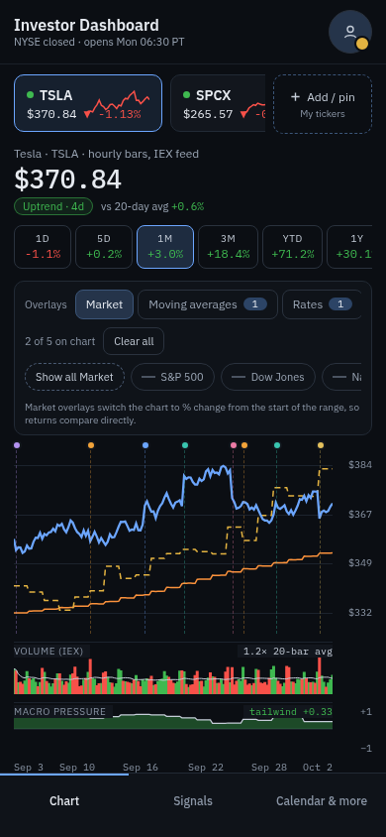Choose the 1Y range button

349,247
